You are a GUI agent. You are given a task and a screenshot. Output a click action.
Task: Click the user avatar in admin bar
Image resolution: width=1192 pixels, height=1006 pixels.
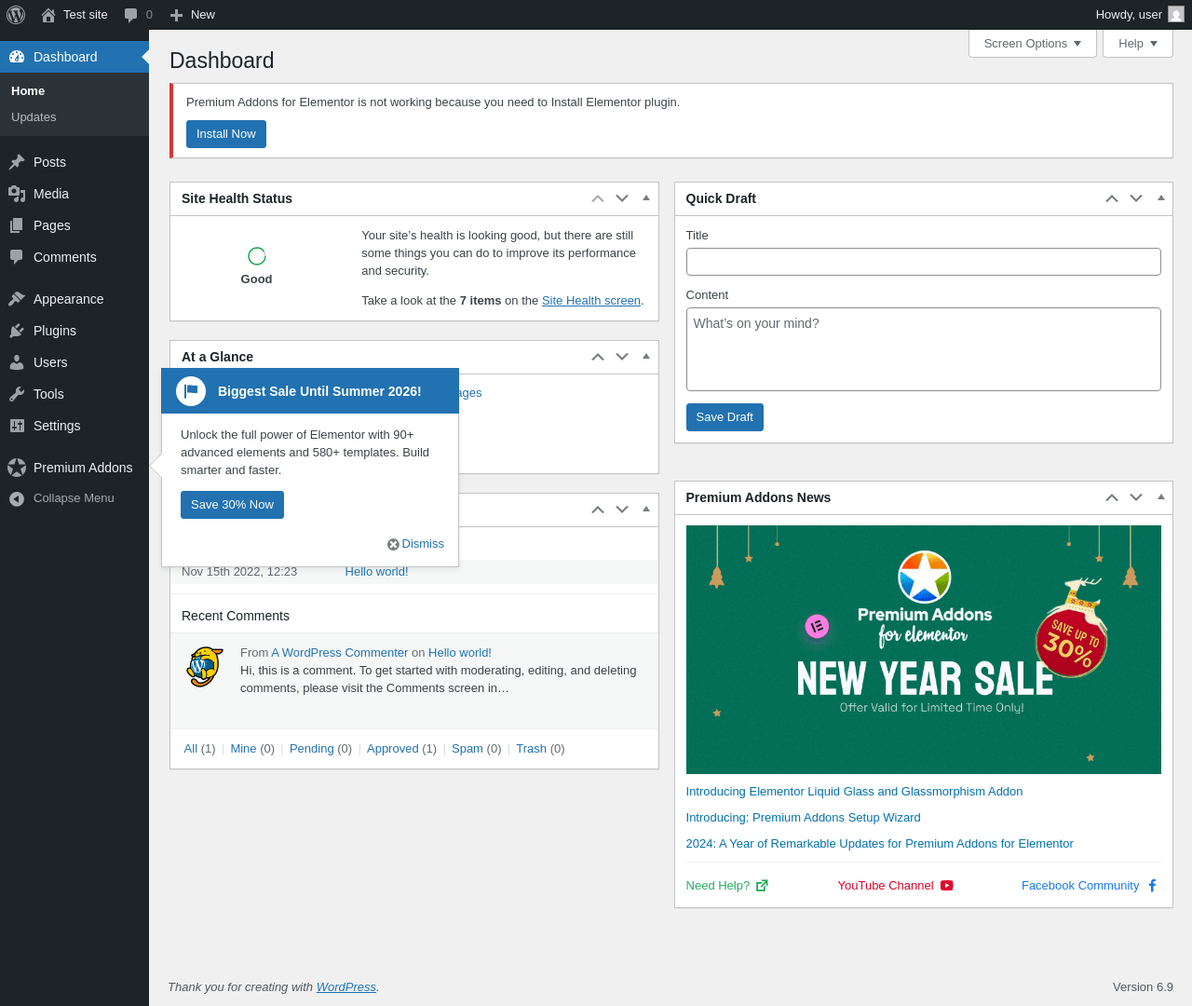coord(1176,15)
